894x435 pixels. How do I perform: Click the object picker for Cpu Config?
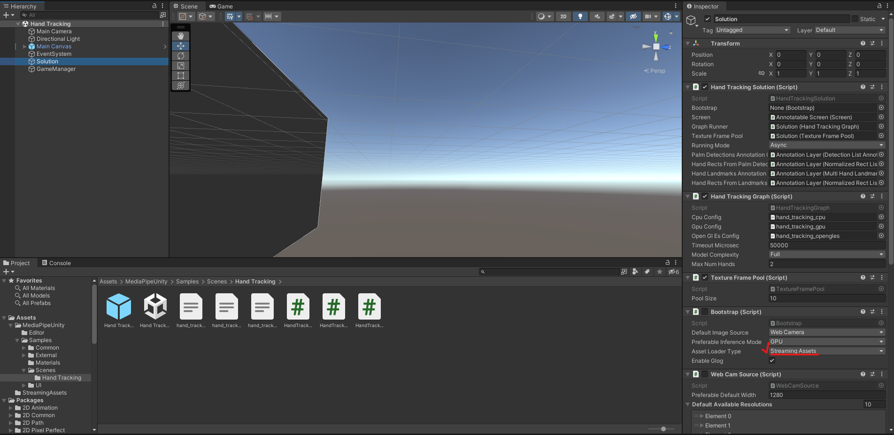point(881,217)
